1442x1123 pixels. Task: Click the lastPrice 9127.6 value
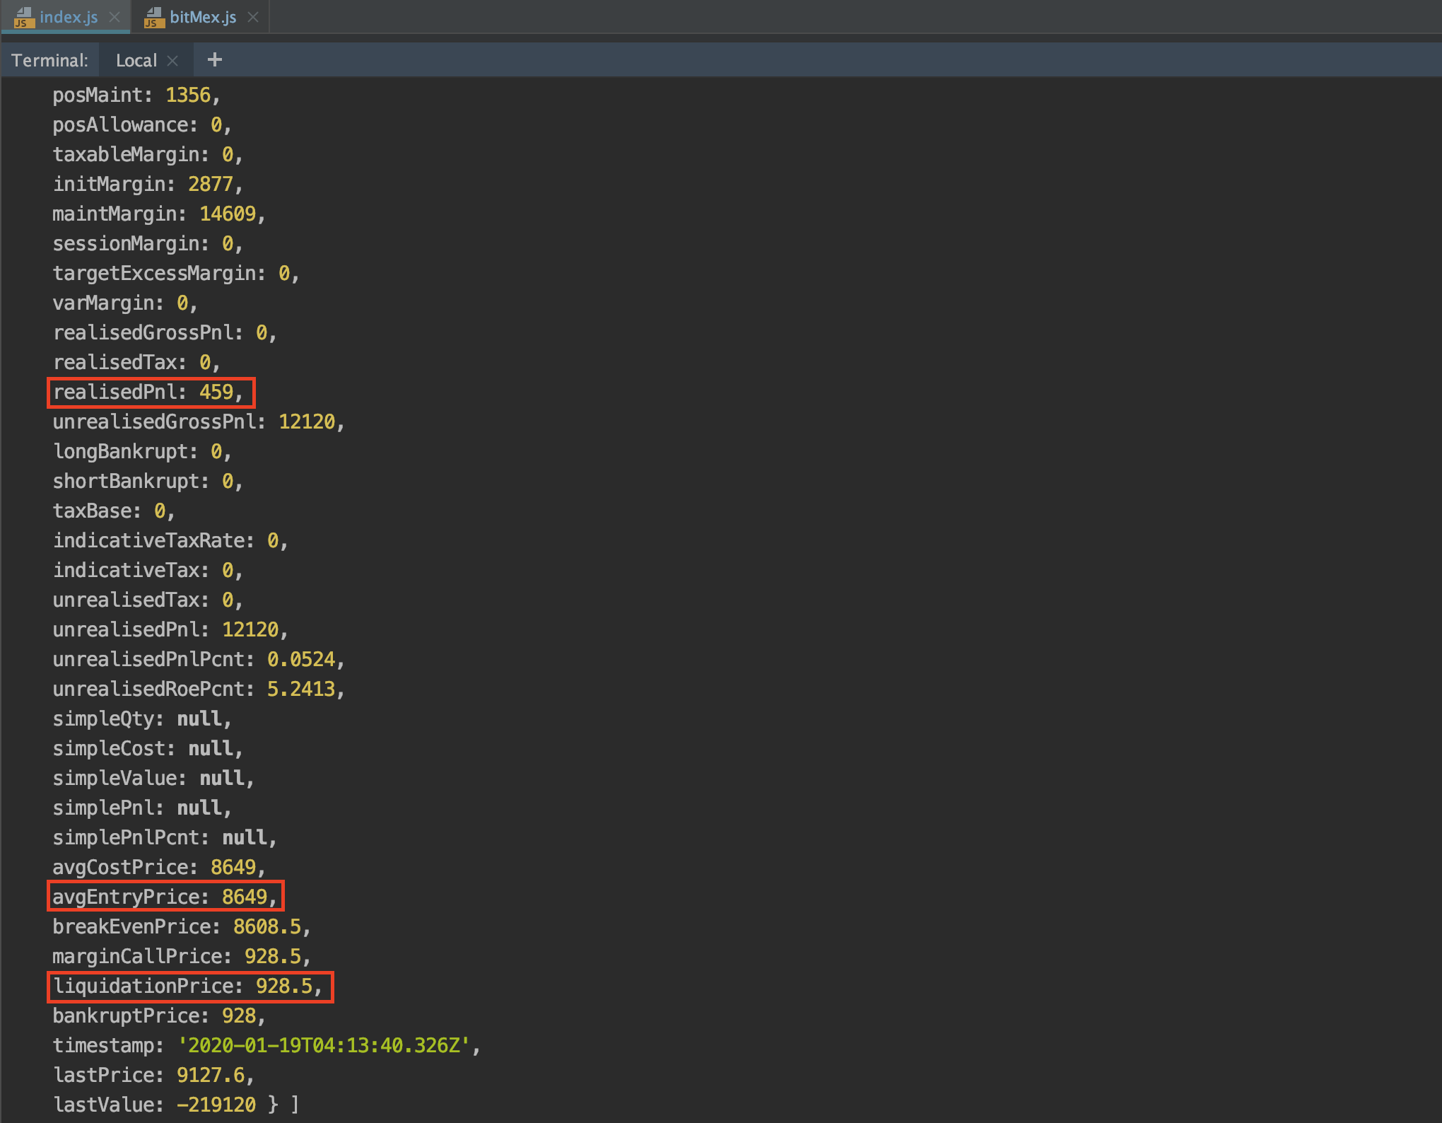point(211,1075)
